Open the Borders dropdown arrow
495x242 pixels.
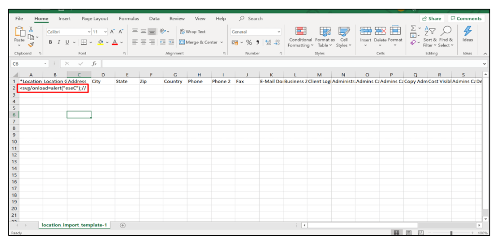91,42
